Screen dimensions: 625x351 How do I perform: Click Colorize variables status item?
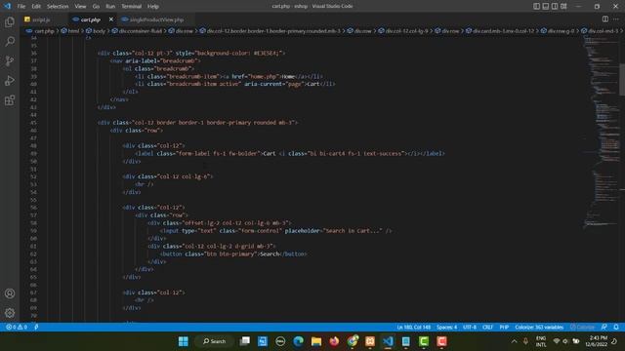[539, 327]
